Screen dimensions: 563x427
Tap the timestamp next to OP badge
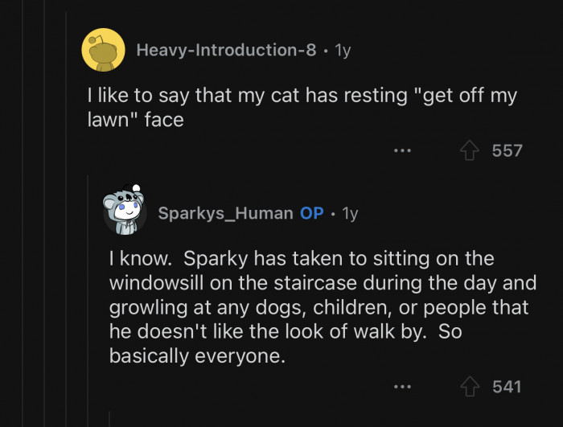350,213
